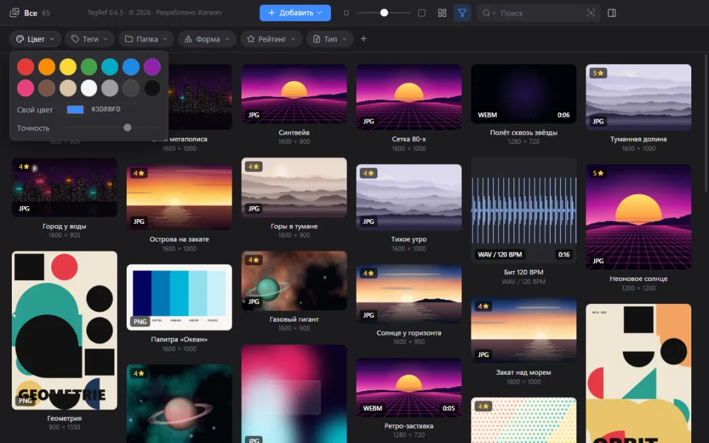The width and height of the screenshot is (709, 443).
Task: Start image search with the scan icon
Action: point(591,13)
